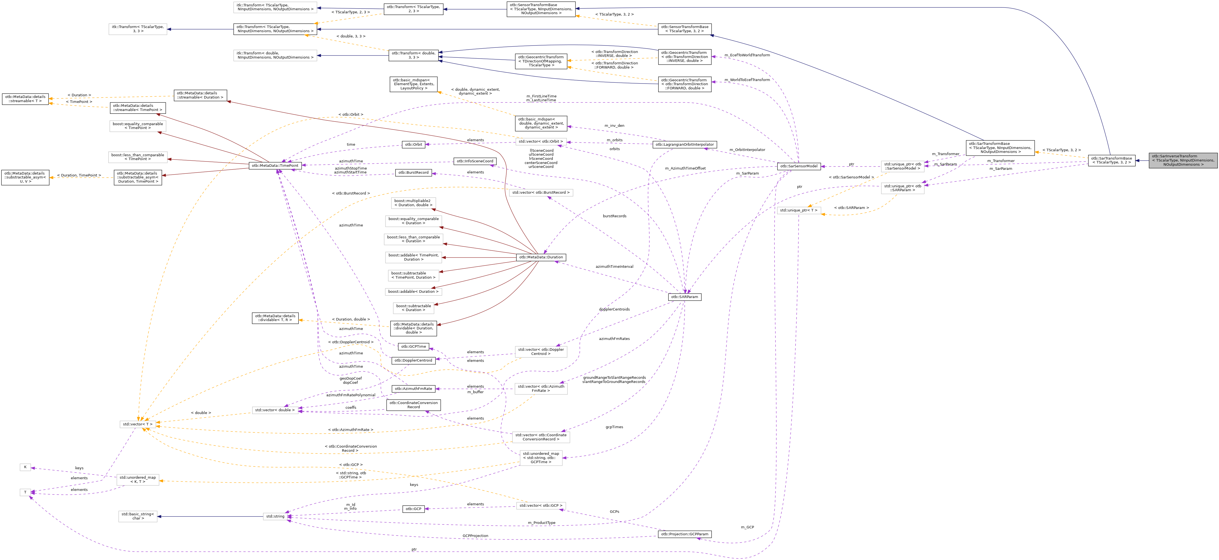Click the otb::CoordinateConversionRecord class

[413, 405]
